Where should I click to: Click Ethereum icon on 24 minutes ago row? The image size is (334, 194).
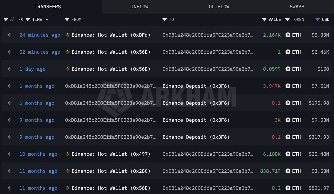9,35
